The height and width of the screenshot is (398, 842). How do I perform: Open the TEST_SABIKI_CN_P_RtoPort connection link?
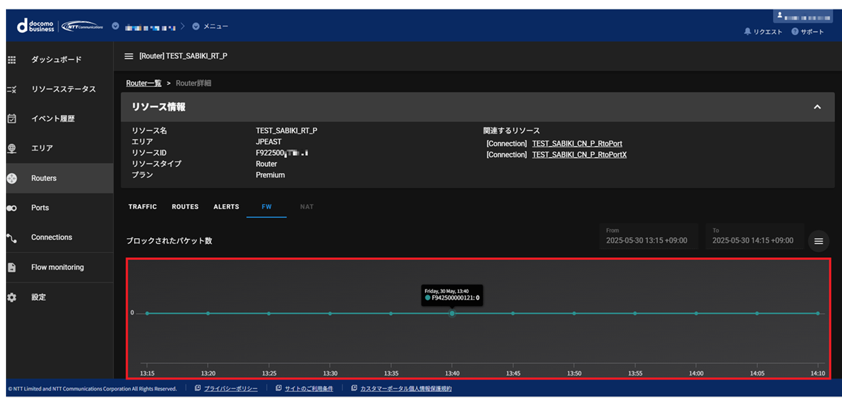pyautogui.click(x=577, y=143)
